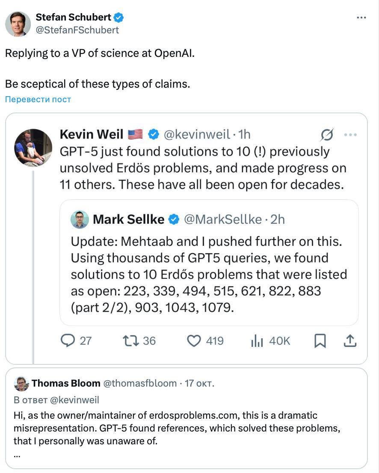379x473 pixels.
Task: Open the @StefanFSchubert handle link
Action: (x=77, y=30)
